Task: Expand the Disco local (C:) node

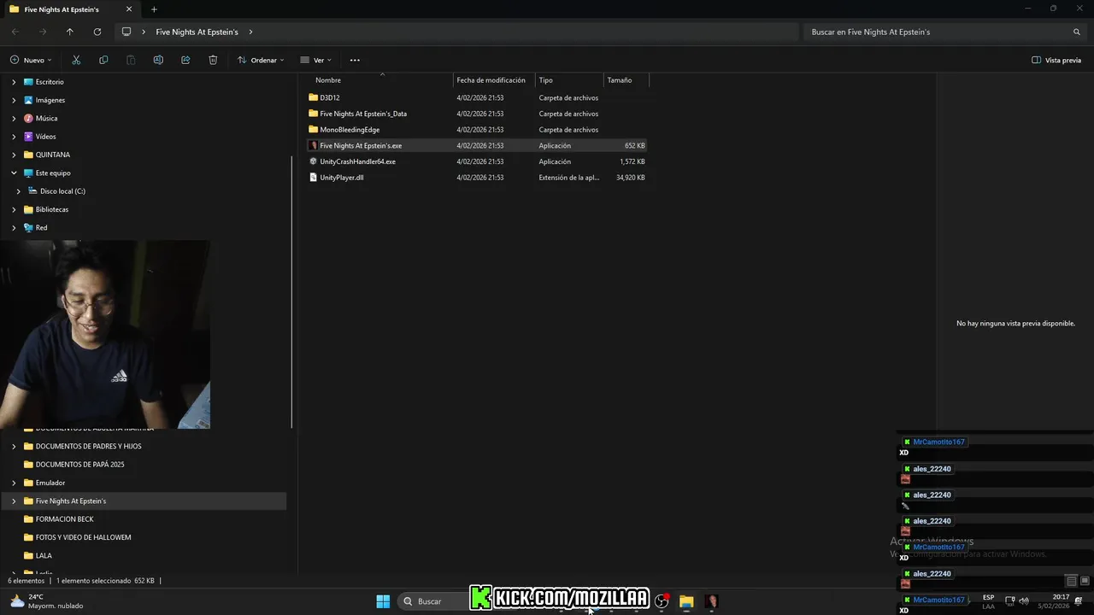Action: click(19, 191)
